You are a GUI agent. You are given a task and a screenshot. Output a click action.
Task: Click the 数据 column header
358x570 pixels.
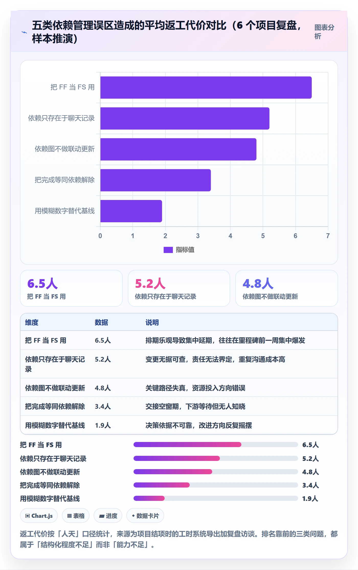[x=102, y=322]
